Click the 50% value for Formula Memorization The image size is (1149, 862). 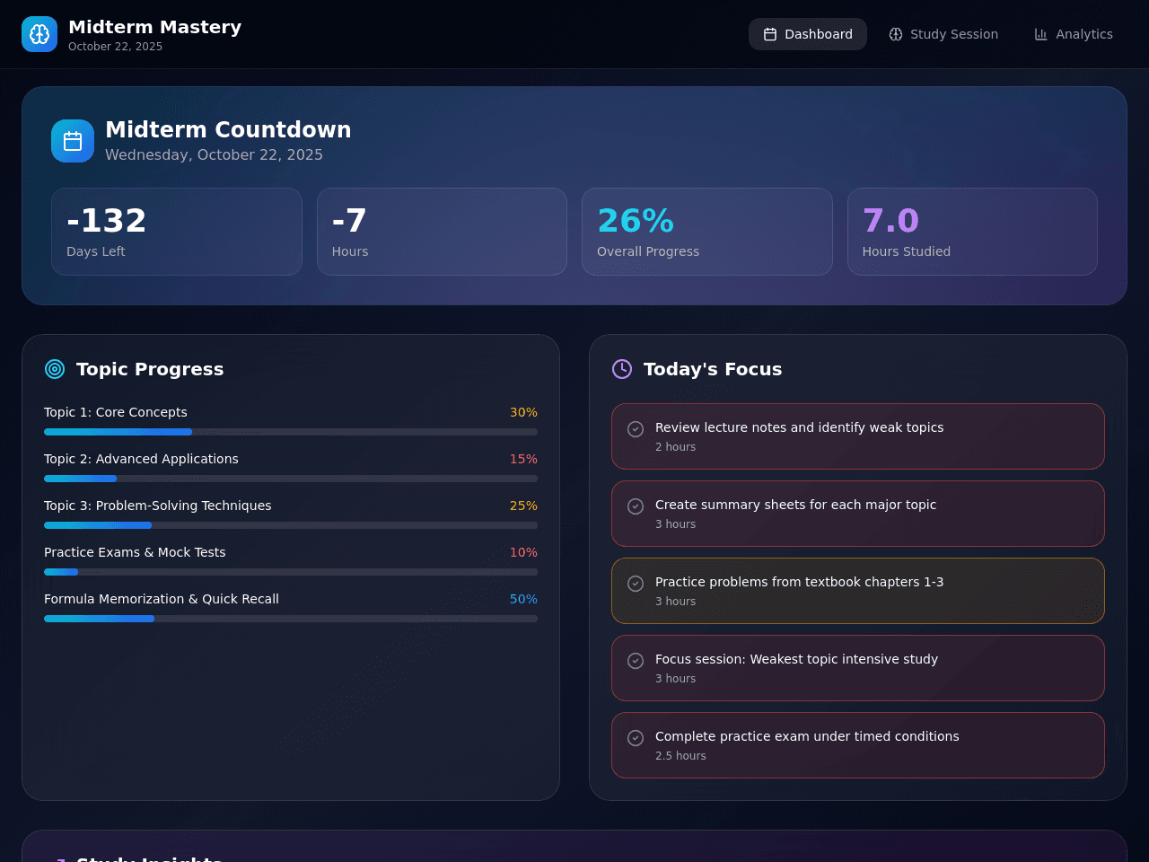click(x=523, y=599)
